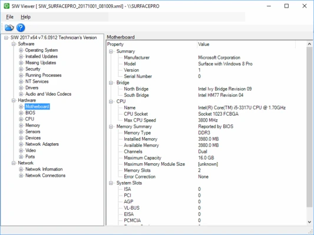Select Network Connections tree item

pos(45,176)
